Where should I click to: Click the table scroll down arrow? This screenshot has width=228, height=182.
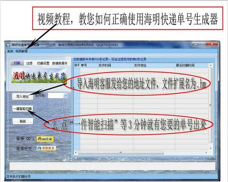pos(210,148)
